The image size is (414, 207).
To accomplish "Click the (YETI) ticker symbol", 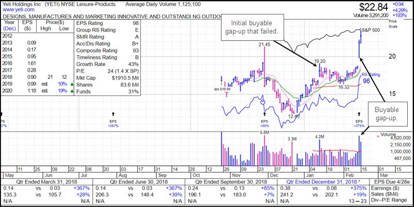I will (53, 4).
